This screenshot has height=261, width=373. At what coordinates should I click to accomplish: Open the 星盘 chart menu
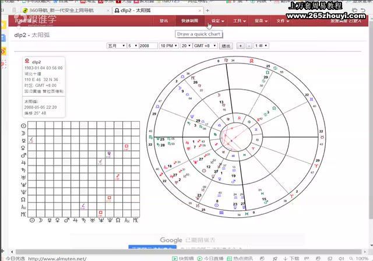[261, 21]
